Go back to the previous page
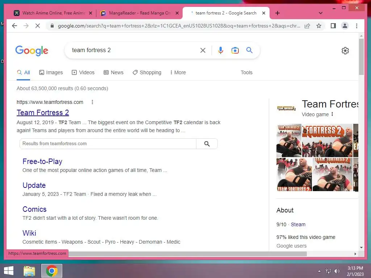Viewport: 371px width, 278px height. pyautogui.click(x=14, y=26)
